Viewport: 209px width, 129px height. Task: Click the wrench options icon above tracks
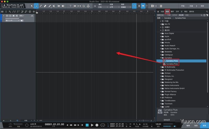coord(10,11)
